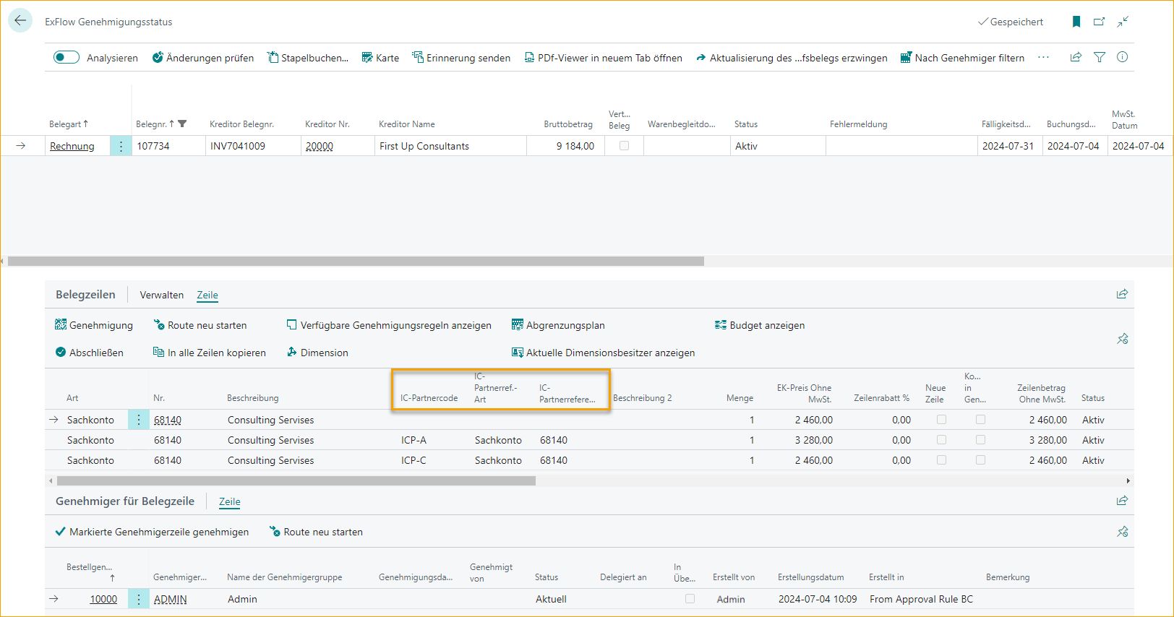Screen dimensions: 1174x617
Task: Pin the Belegzeilen action bar
Action: [x=1122, y=339]
